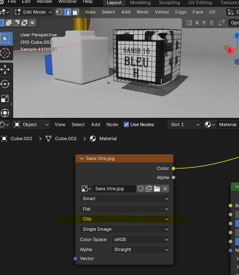Activate the Rotate tool
Image resolution: width=239 pixels, height=275 pixels.
pos(5,84)
